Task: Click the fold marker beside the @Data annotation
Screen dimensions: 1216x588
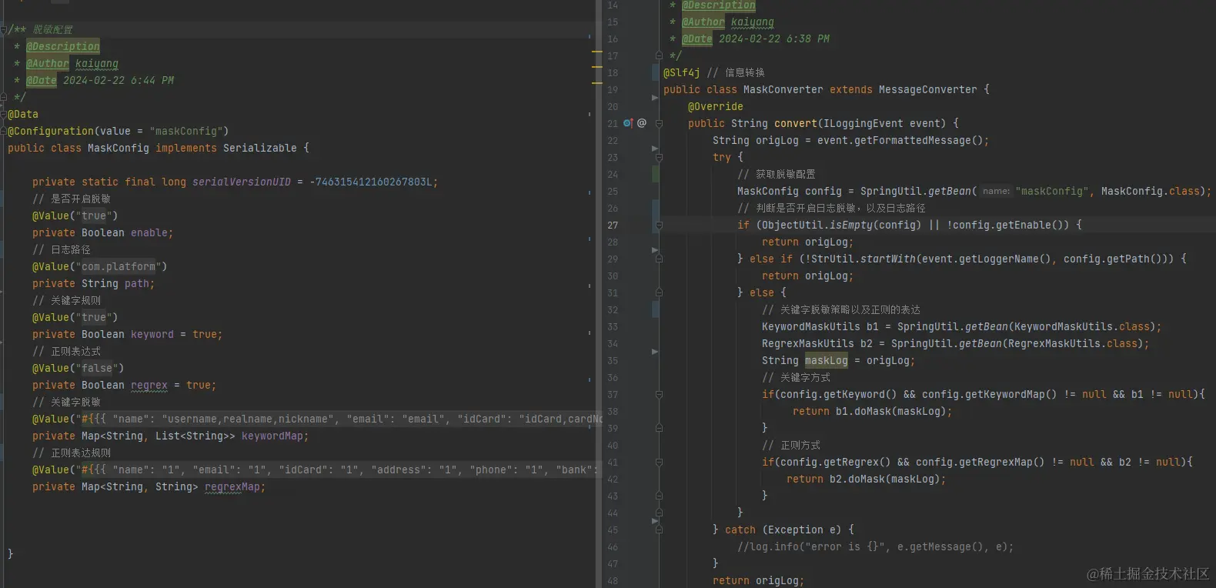Action: (x=4, y=114)
